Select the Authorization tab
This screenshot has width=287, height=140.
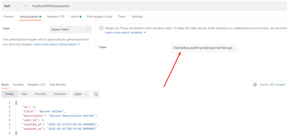tap(30, 17)
